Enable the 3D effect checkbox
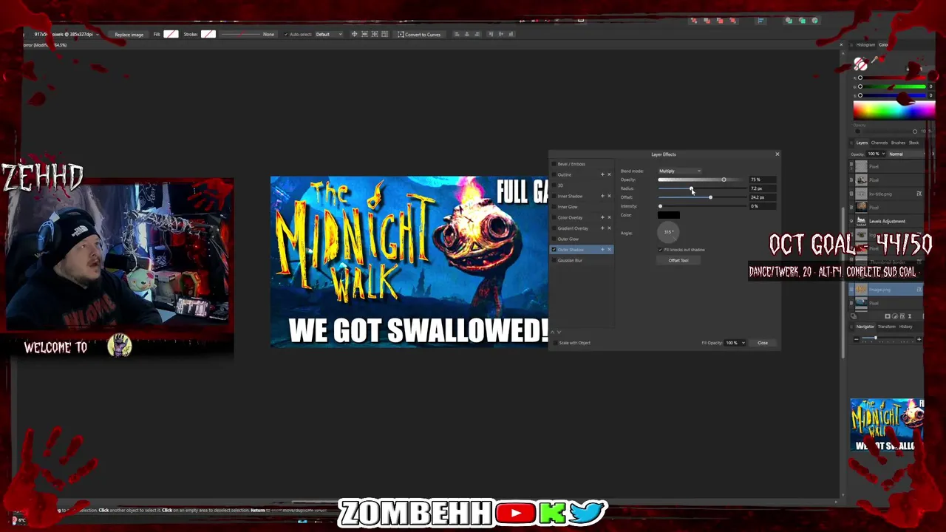Screen dimensions: 946x532 554,185
